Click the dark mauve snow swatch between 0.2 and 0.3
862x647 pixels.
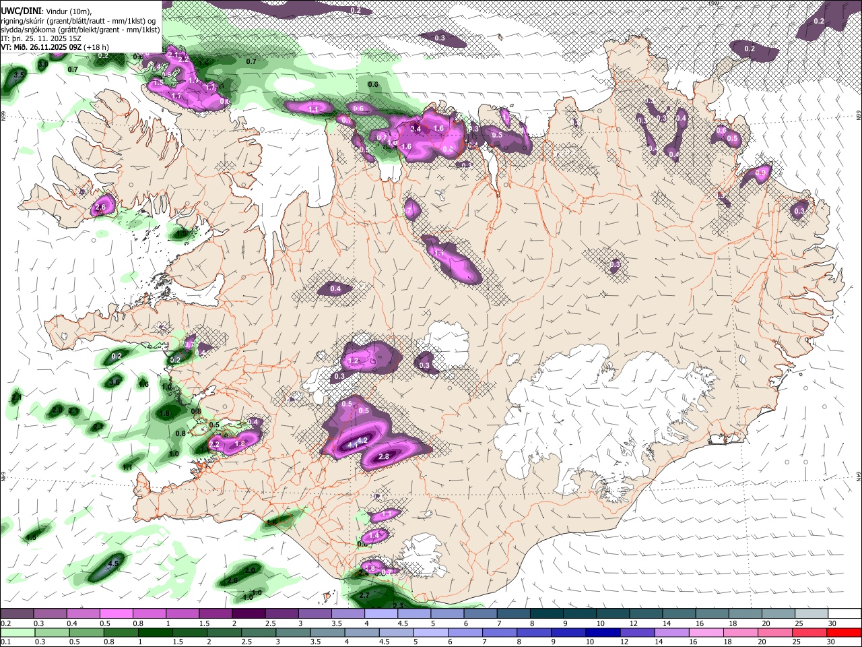click(17, 613)
